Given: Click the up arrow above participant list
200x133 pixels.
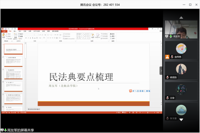Looking at the screenshot, I should tap(181, 18).
